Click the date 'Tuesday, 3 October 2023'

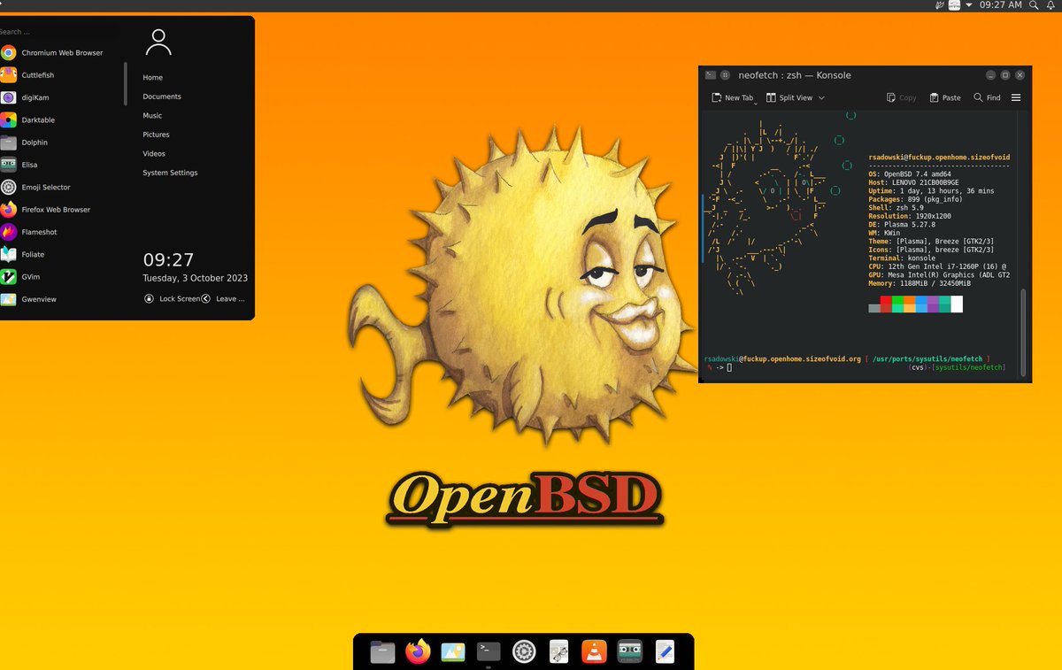[196, 278]
